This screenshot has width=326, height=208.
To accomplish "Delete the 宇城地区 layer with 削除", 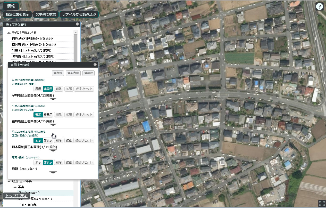I will point(58,89).
